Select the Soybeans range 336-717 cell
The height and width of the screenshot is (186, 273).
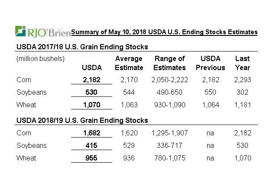(170, 146)
